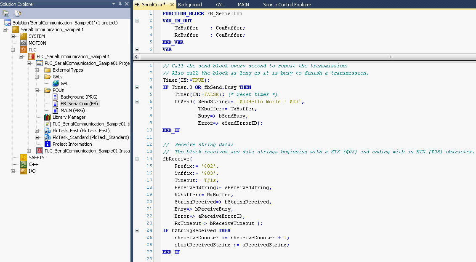Select the PLC_SerialCommunication_Sample01 Instance node

click(87, 151)
